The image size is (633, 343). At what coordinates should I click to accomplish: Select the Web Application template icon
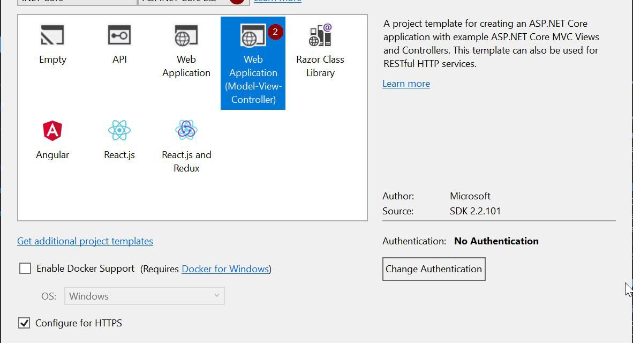click(x=186, y=36)
